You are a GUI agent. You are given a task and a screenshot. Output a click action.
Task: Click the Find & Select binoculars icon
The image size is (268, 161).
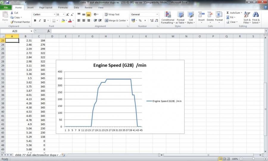[x=255, y=15]
